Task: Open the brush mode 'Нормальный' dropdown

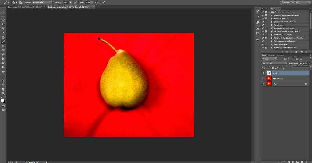Action: [x=42, y=2]
